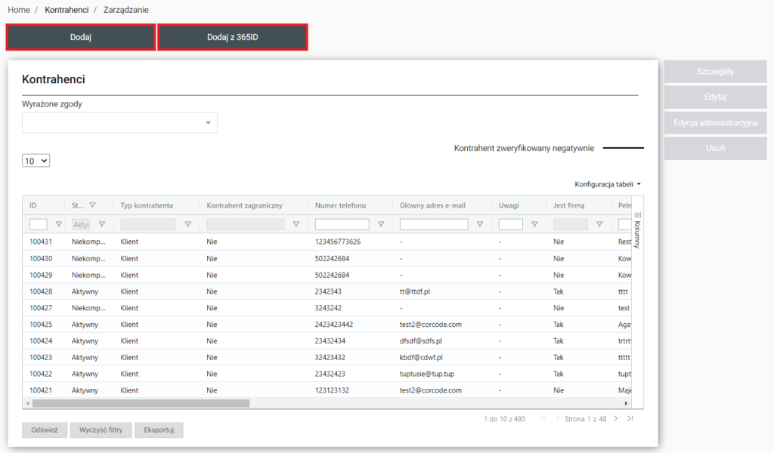Open the page size selector showing 10
The image size is (774, 453).
pyautogui.click(x=36, y=161)
